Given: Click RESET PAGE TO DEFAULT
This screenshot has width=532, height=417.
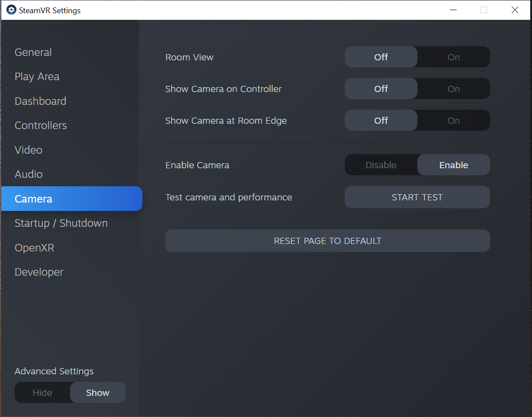Looking at the screenshot, I should (x=327, y=240).
